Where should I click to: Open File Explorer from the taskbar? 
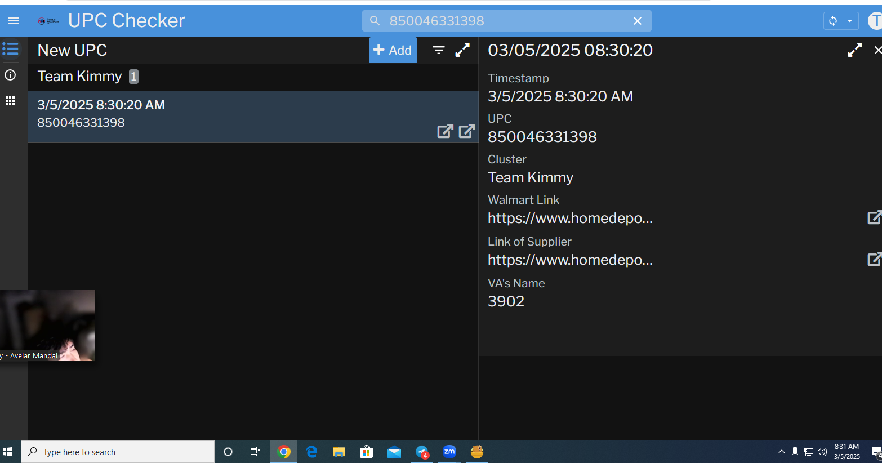click(338, 452)
